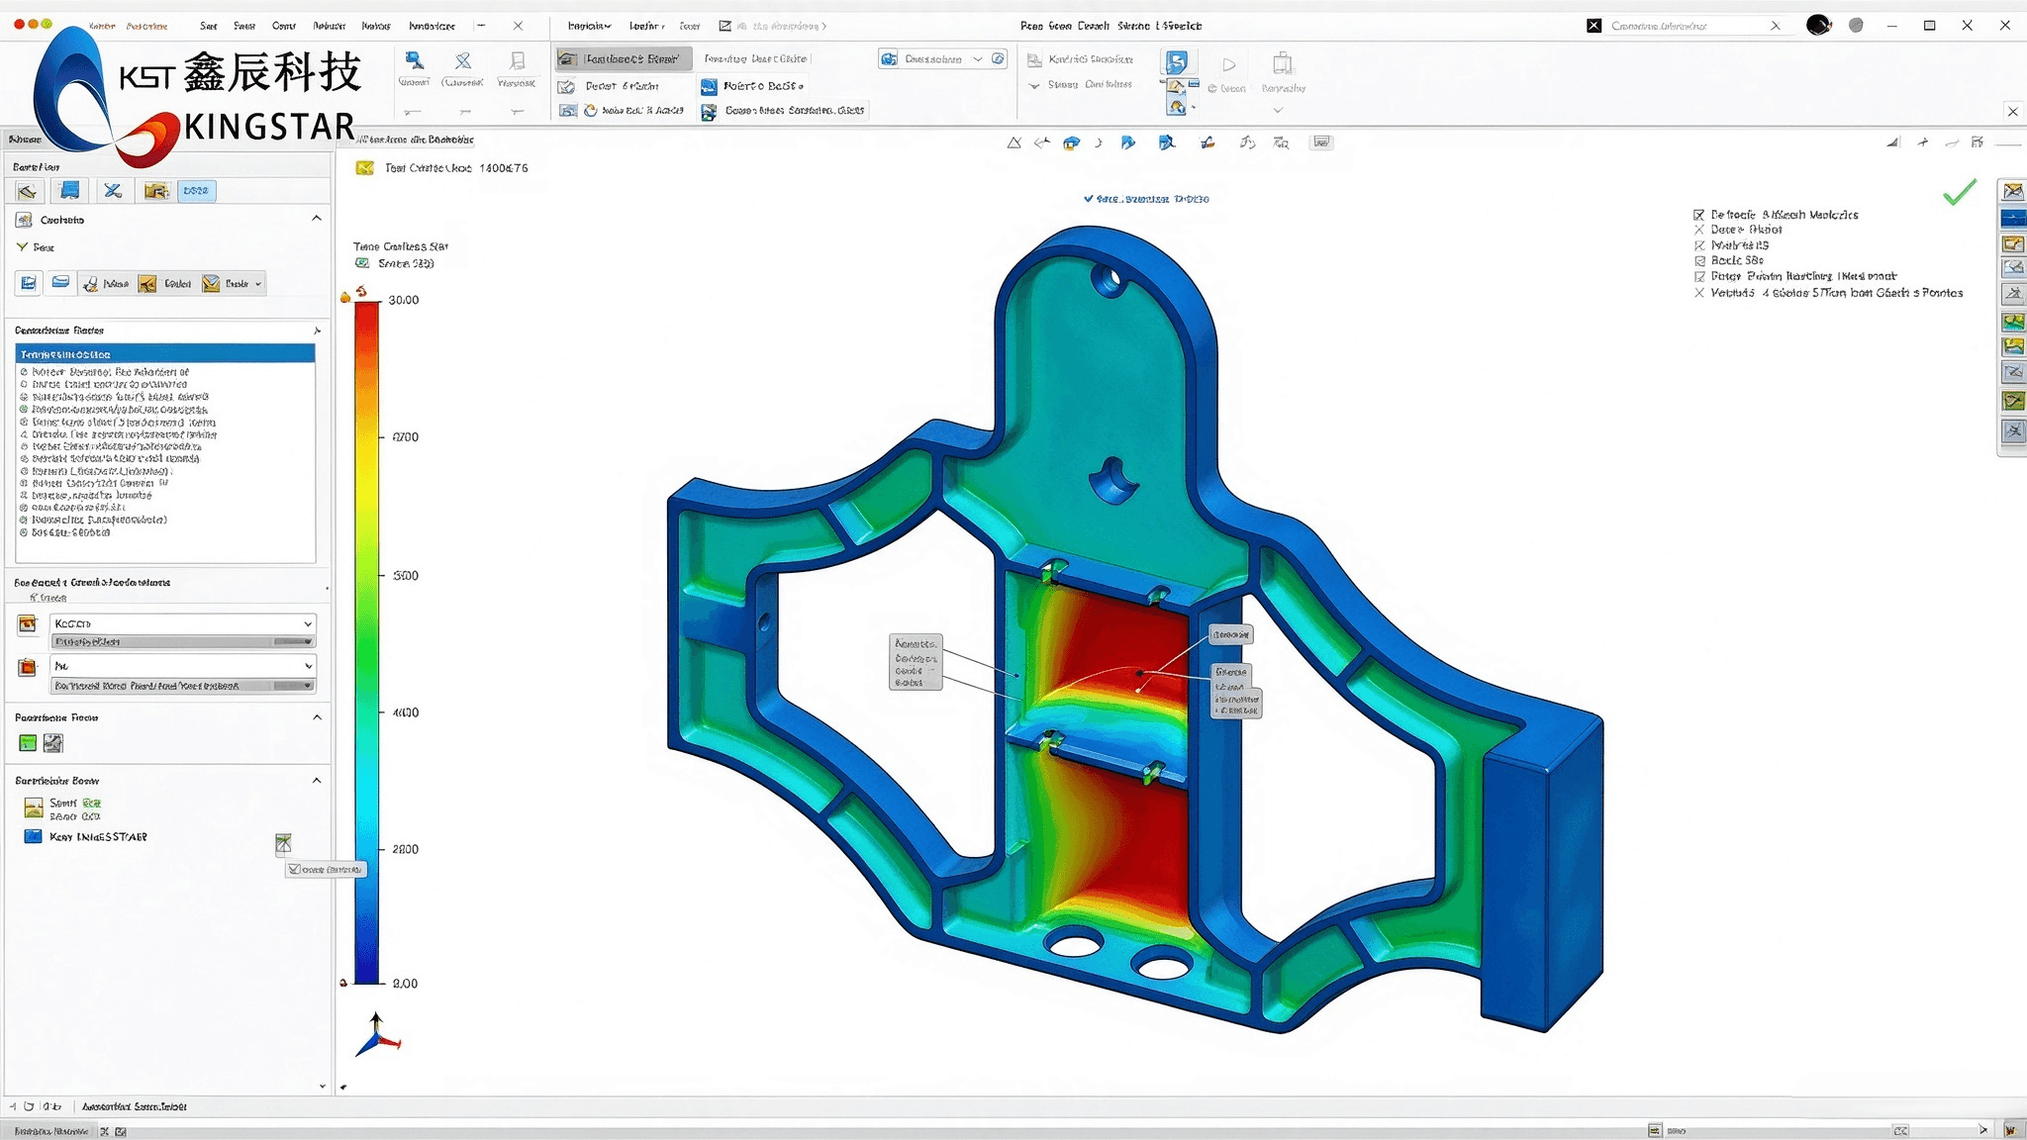
Task: Collapse the top left panel section with chevron
Action: 317,219
